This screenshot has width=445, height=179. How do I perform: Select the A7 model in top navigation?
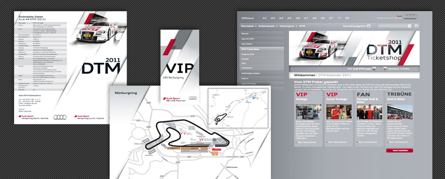(306, 18)
